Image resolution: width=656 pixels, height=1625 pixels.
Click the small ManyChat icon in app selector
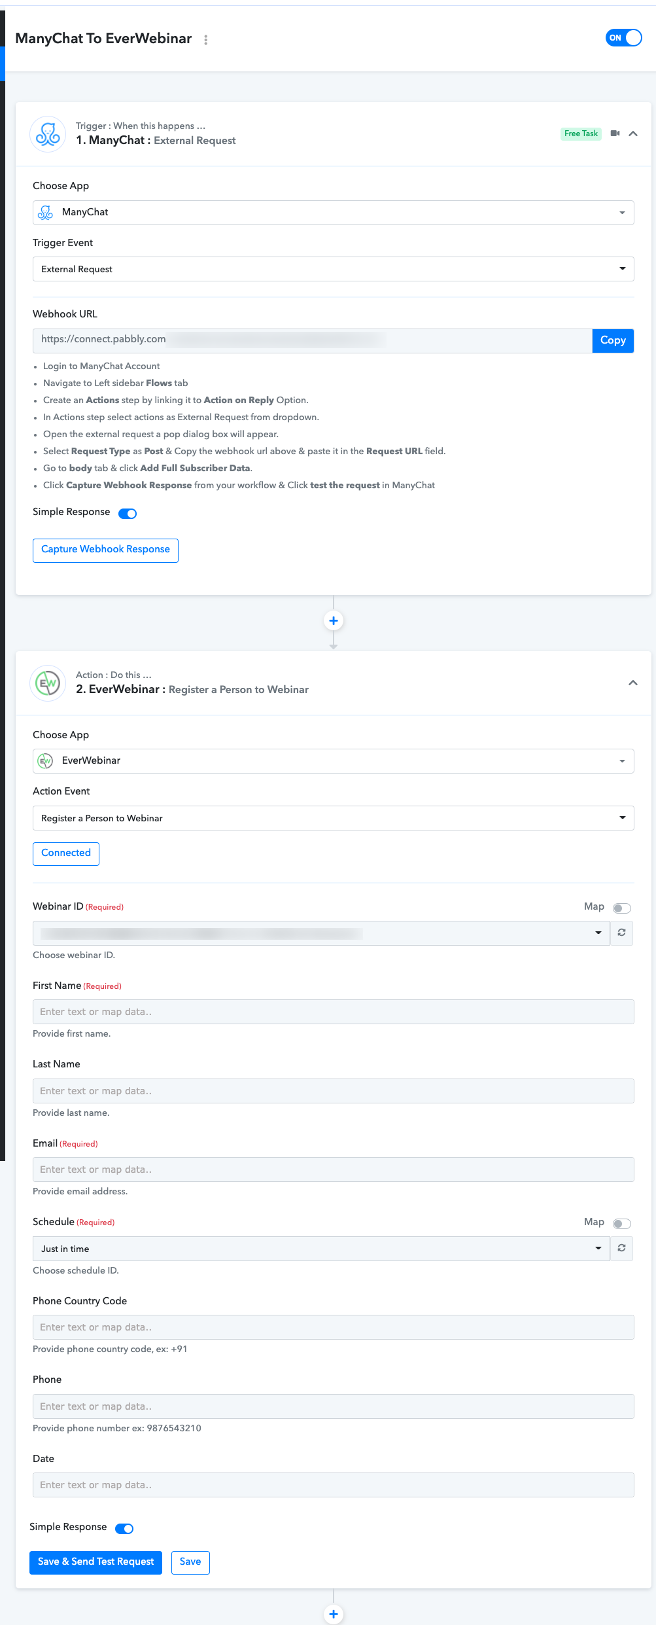[x=45, y=213]
